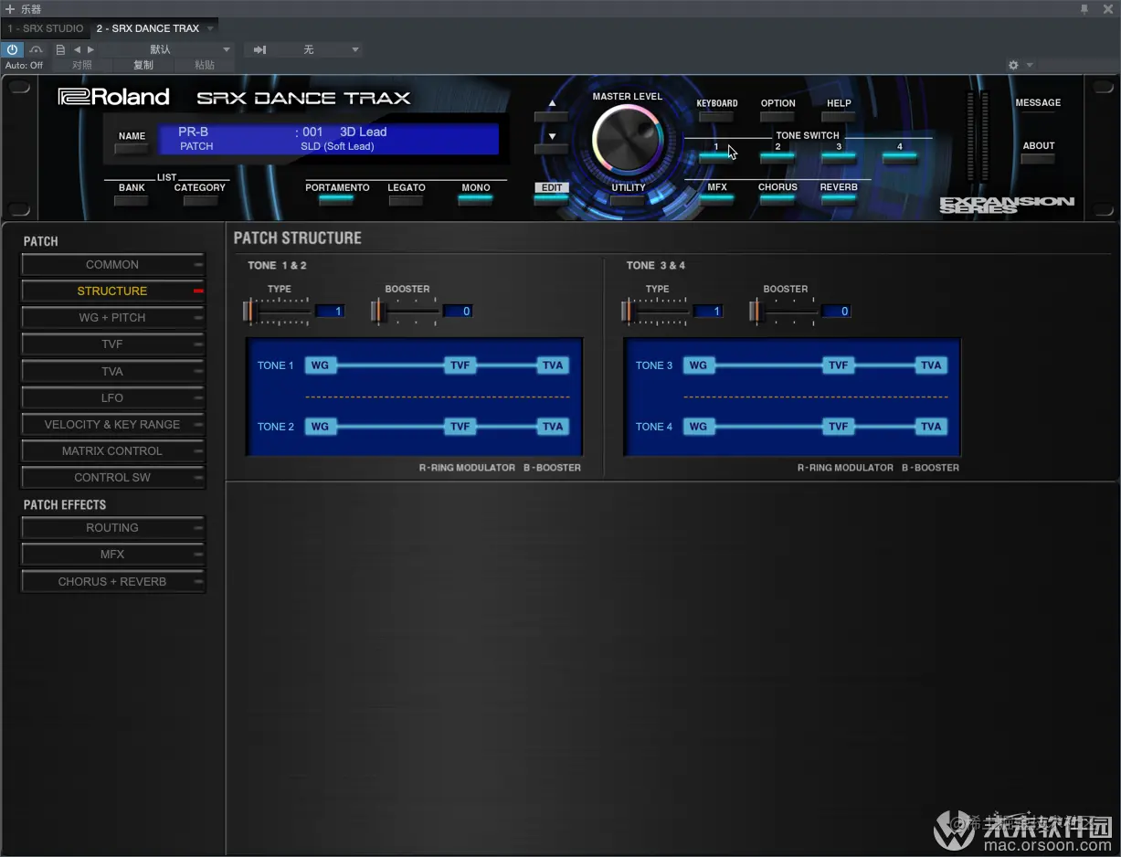Image resolution: width=1121 pixels, height=857 pixels.
Task: Go to previous preset with left arrow
Action: pos(77,49)
